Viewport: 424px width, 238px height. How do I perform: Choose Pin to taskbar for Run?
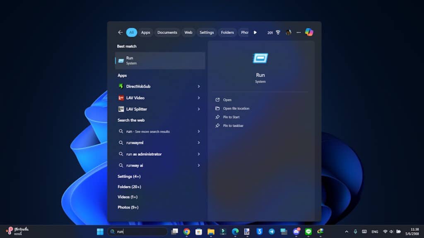pyautogui.click(x=233, y=126)
